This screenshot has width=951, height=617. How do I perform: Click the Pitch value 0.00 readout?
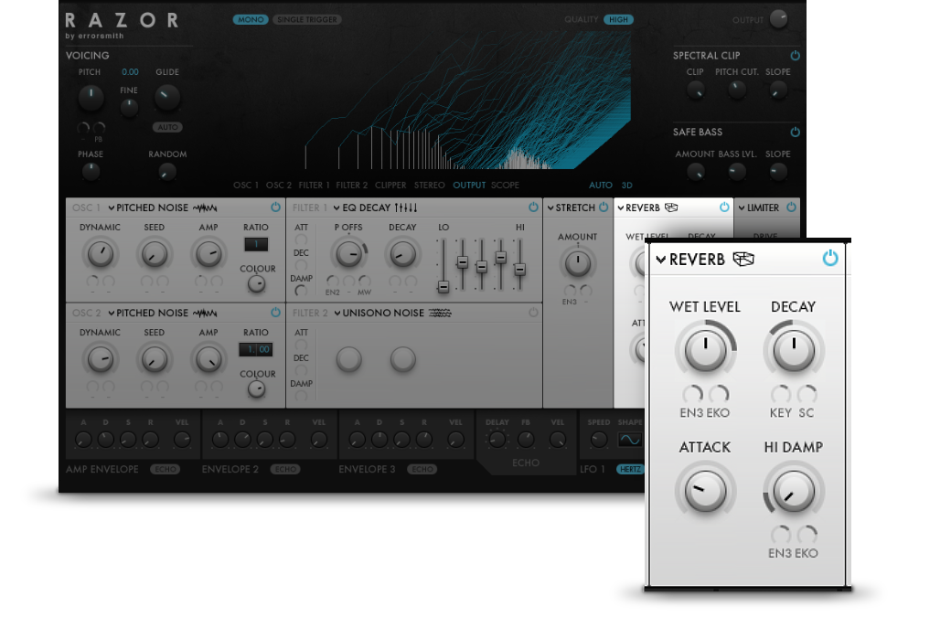pyautogui.click(x=130, y=72)
